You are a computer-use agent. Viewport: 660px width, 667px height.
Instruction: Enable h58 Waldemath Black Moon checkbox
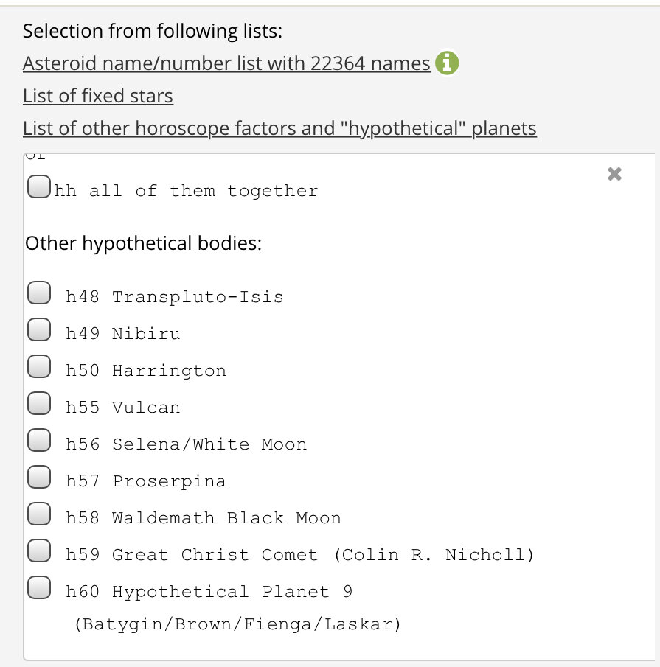coord(39,514)
